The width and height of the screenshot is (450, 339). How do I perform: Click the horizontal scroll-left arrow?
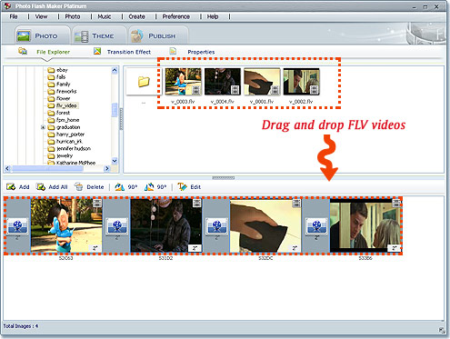[7, 168]
